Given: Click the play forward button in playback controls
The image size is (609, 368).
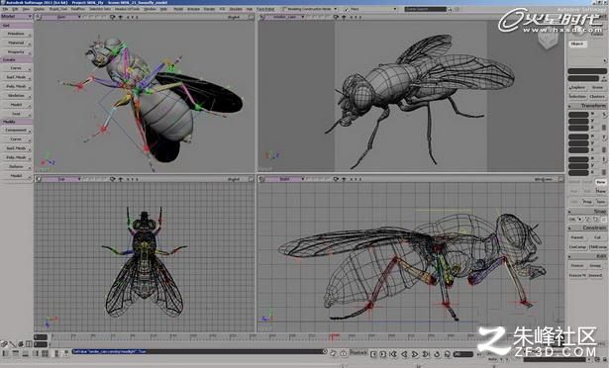Looking at the screenshot, I should (415, 353).
